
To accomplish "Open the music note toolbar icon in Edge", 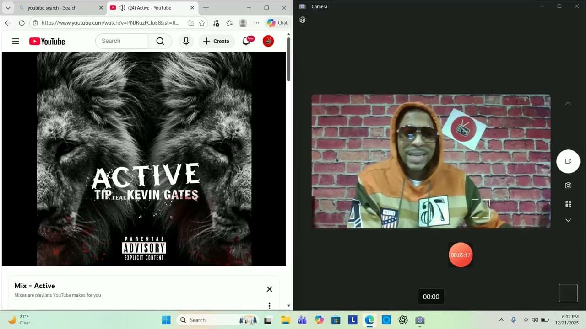I will [x=216, y=23].
